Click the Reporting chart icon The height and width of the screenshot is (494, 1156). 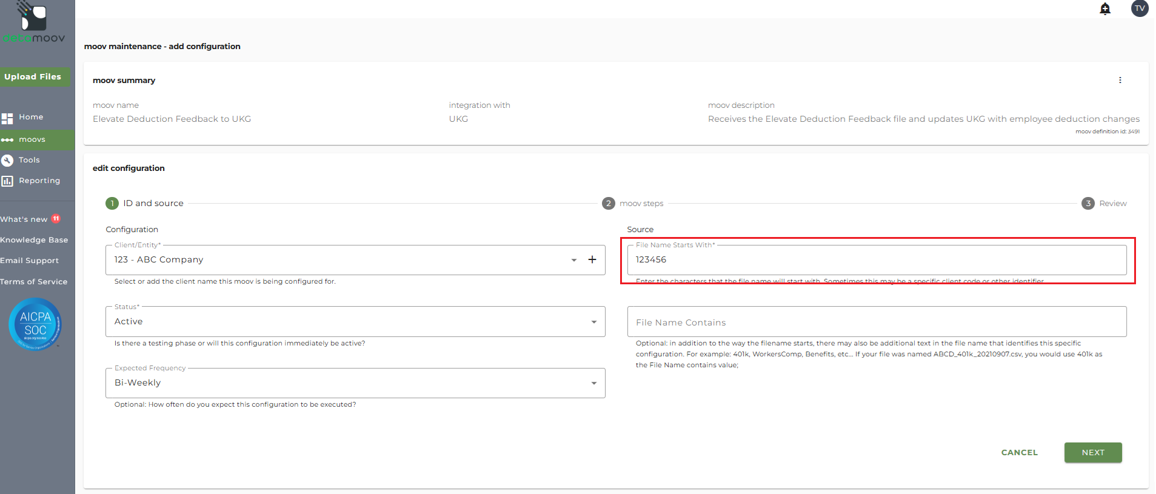coord(7,181)
